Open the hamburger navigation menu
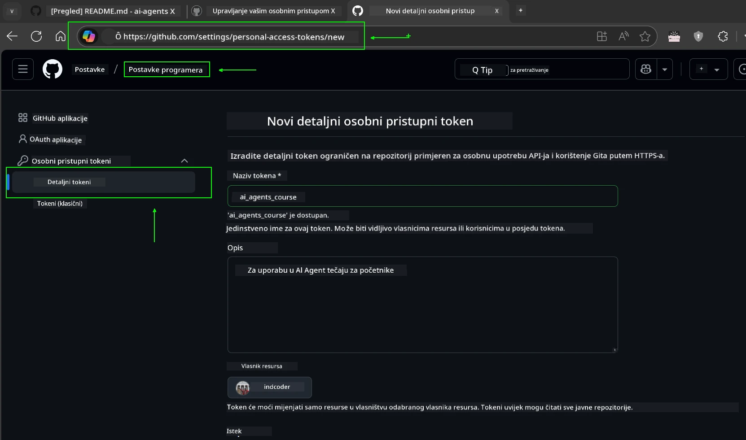 (22, 69)
